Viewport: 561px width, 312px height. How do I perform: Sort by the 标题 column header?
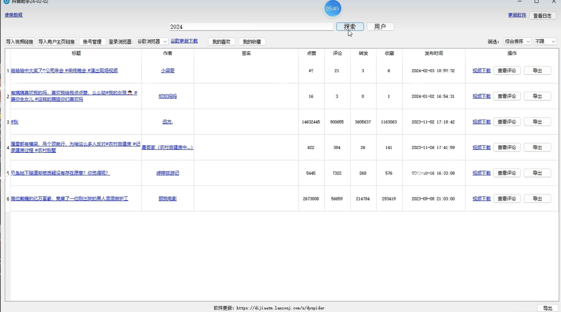pyautogui.click(x=76, y=53)
